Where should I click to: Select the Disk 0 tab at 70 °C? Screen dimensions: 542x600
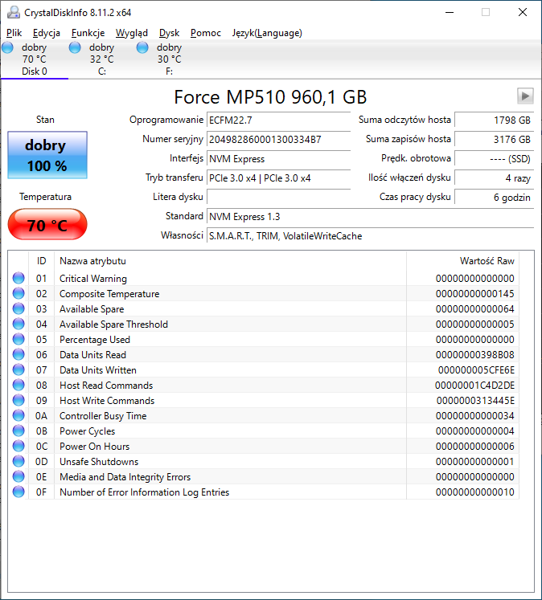point(34,59)
